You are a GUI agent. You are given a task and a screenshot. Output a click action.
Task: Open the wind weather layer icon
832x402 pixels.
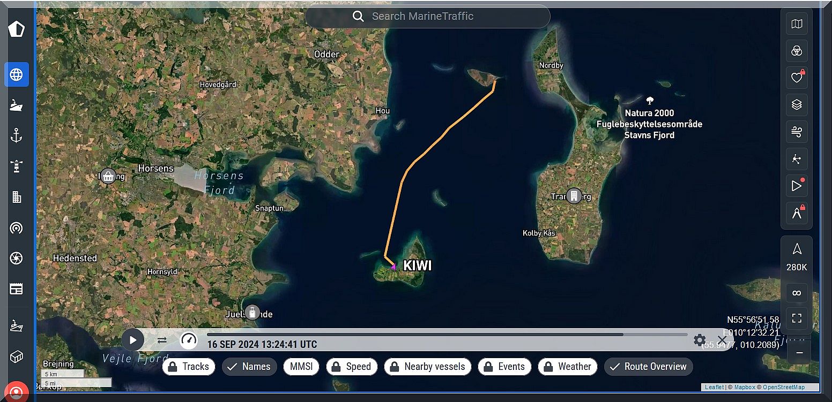[797, 132]
